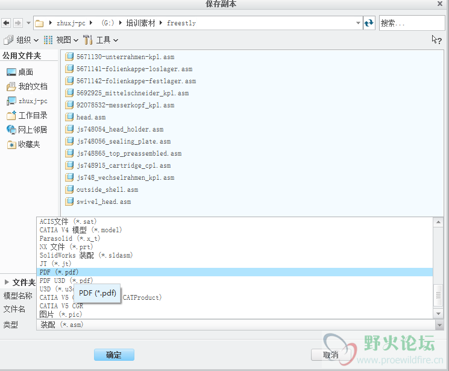Open 网上邻居 network neighborhood

point(27,130)
